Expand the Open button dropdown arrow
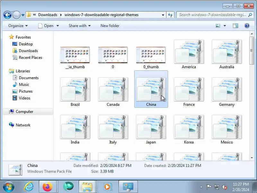The image size is (257, 193). click(58, 26)
